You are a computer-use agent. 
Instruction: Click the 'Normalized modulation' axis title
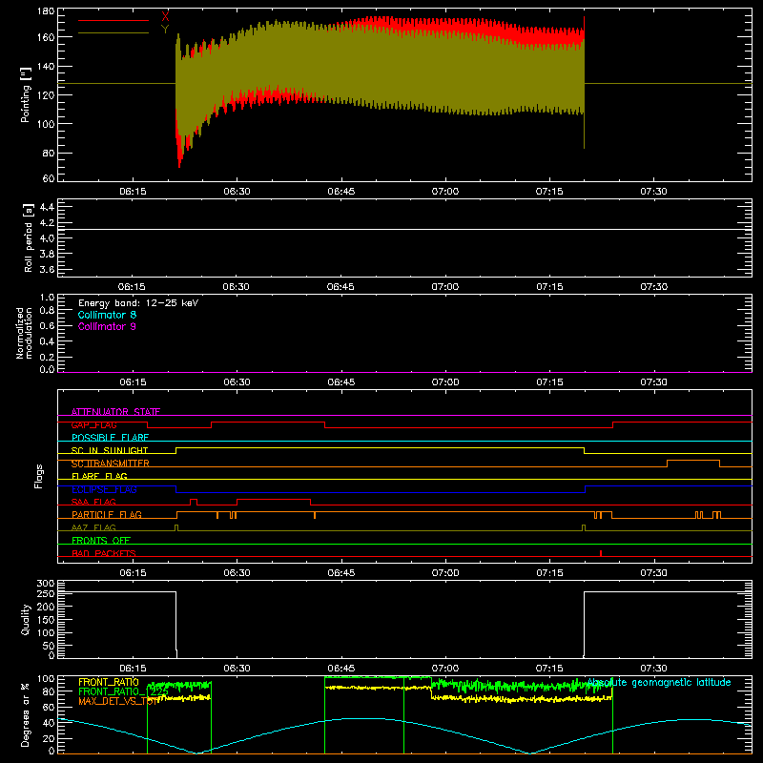(x=23, y=333)
